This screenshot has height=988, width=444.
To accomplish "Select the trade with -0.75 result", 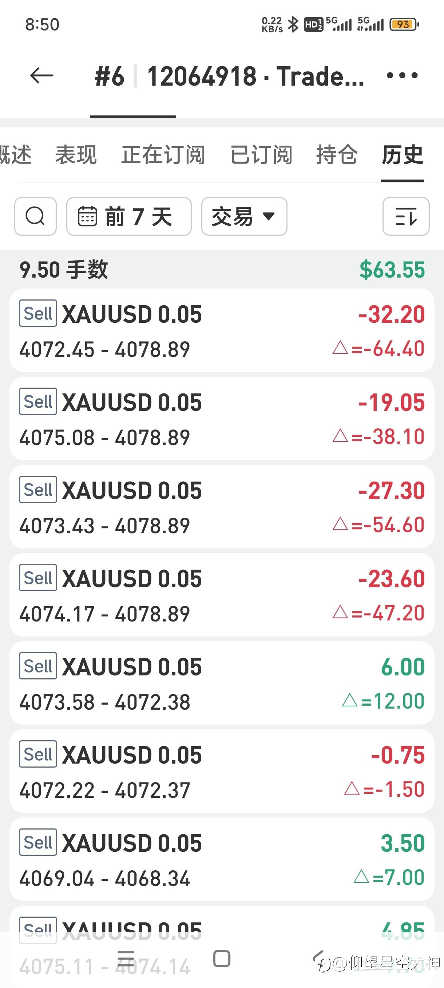I will click(222, 771).
